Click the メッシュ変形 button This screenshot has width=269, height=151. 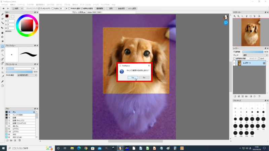coord(132,8)
